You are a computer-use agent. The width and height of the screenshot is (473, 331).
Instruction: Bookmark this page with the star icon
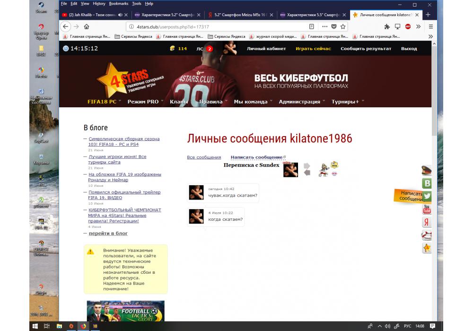point(343,26)
